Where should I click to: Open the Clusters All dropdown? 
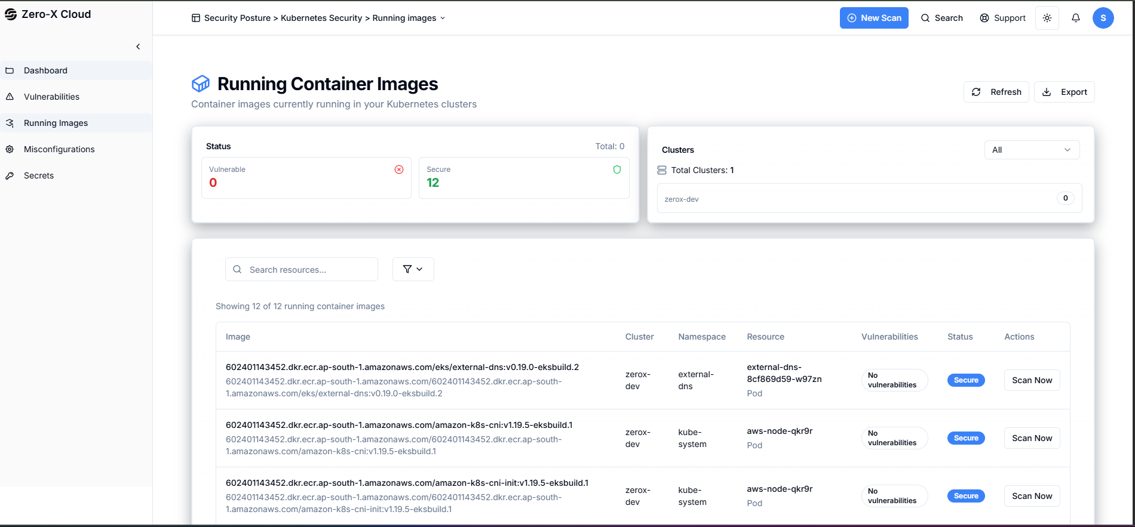(1032, 150)
